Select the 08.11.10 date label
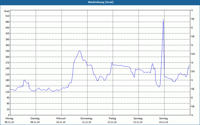 [x=9, y=122]
